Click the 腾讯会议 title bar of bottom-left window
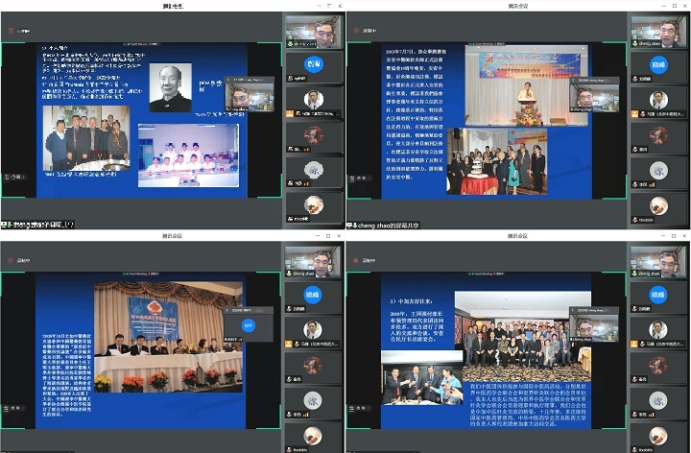The height and width of the screenshot is (453, 691). pyautogui.click(x=173, y=235)
